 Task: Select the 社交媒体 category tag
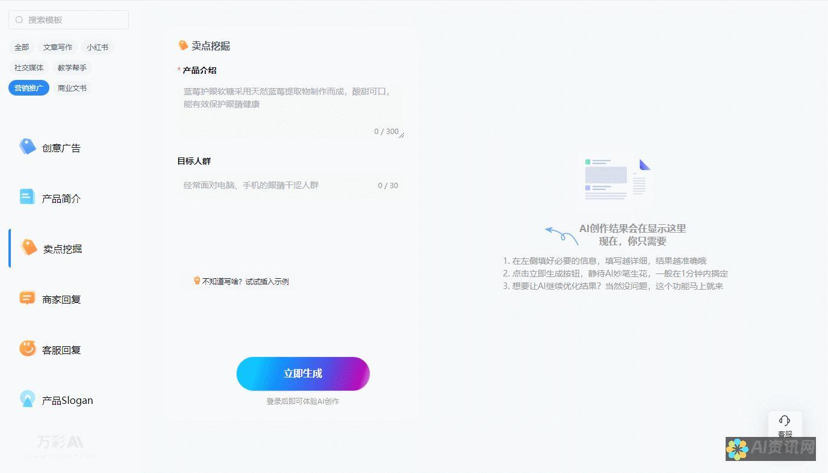coord(29,67)
